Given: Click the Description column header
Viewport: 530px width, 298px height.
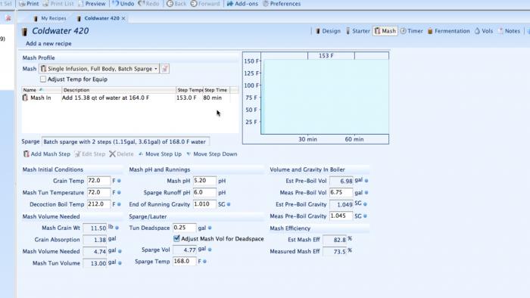Looking at the screenshot, I should 119,90.
